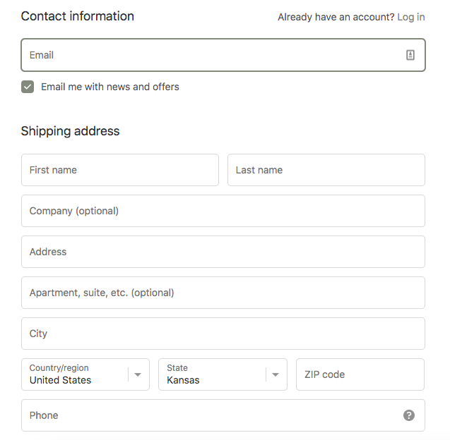Click the Apartment, suite, etc. field
The height and width of the screenshot is (440, 450).
click(223, 293)
